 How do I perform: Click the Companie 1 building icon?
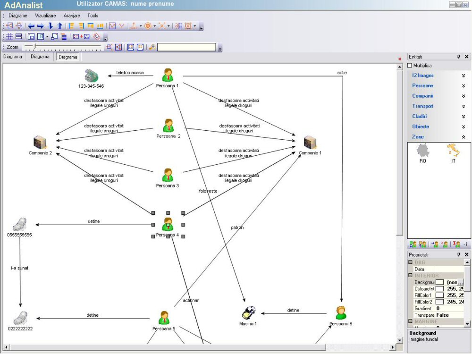pyautogui.click(x=310, y=142)
